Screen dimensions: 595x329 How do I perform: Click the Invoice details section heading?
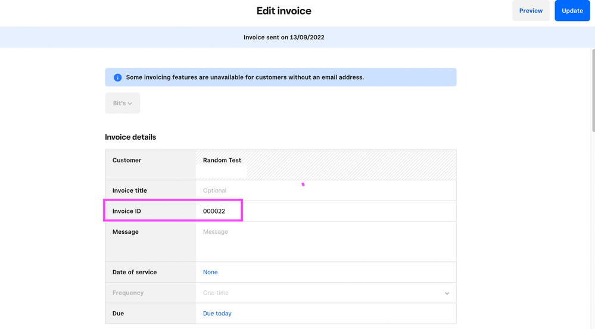(130, 137)
